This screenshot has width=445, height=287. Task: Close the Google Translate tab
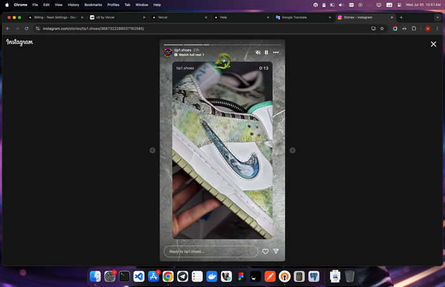coord(330,17)
